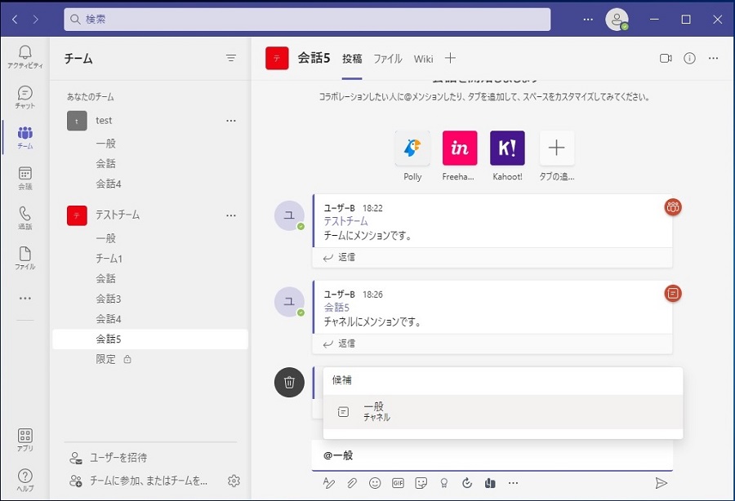Image resolution: width=735 pixels, height=501 pixels.
Task: Open text formatting options for message
Action: tap(329, 483)
